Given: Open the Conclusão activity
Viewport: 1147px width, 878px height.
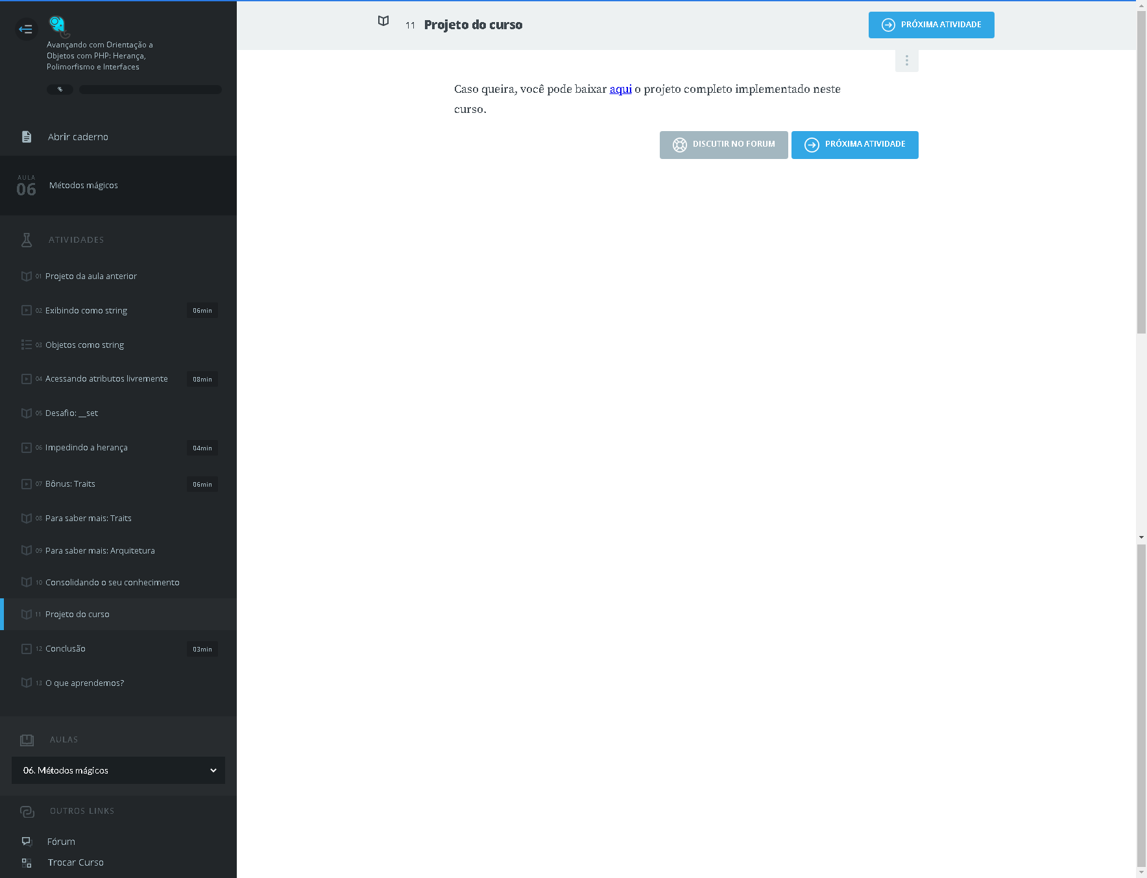Looking at the screenshot, I should [x=66, y=649].
